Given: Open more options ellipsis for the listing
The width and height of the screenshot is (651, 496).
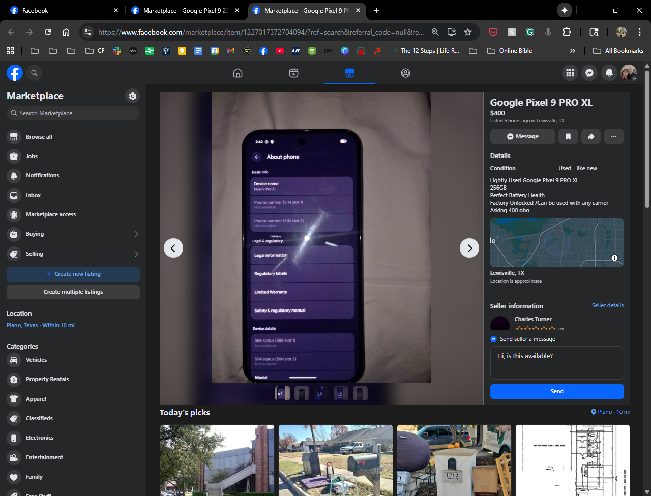Looking at the screenshot, I should 613,136.
